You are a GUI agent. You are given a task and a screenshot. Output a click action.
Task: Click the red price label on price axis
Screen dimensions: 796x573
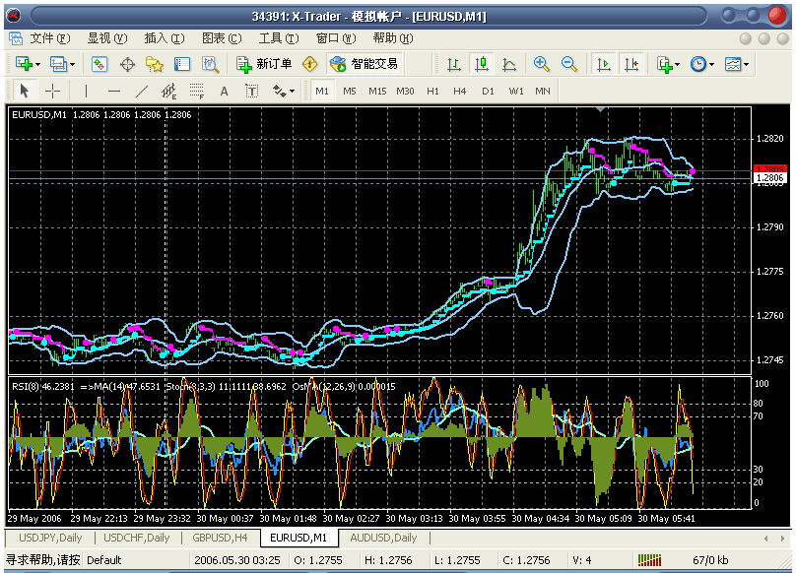(768, 169)
